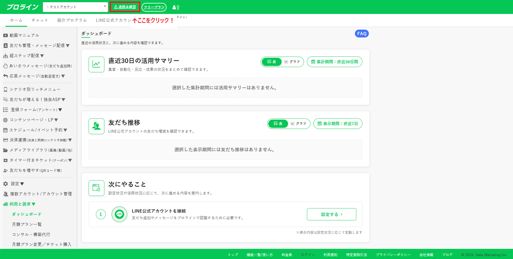Screen dimensions: 513x259
Task: Click the FAQ button
Action: pos(362,34)
